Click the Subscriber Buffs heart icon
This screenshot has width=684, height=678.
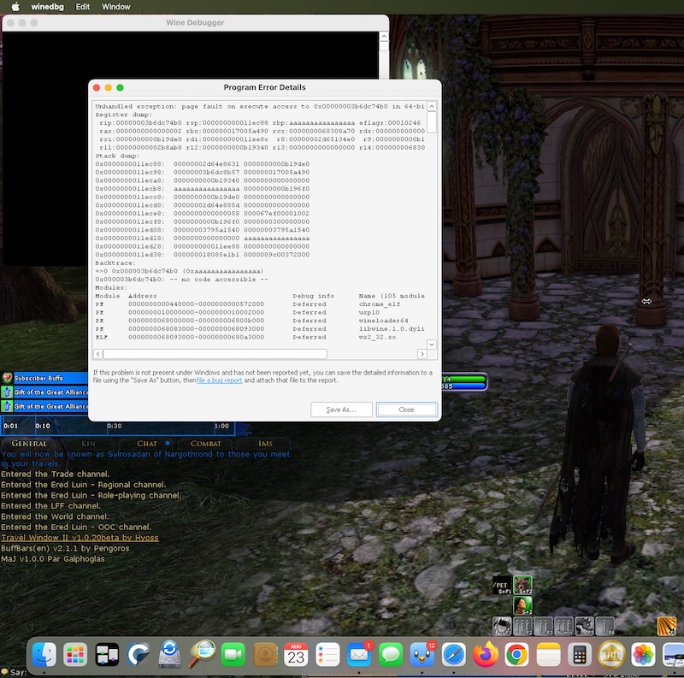tap(7, 378)
